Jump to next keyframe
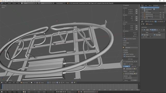The image size is (166, 93). tap(64, 92)
